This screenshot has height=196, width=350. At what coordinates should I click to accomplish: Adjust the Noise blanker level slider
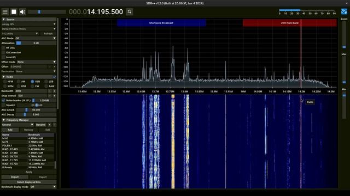point(44,100)
